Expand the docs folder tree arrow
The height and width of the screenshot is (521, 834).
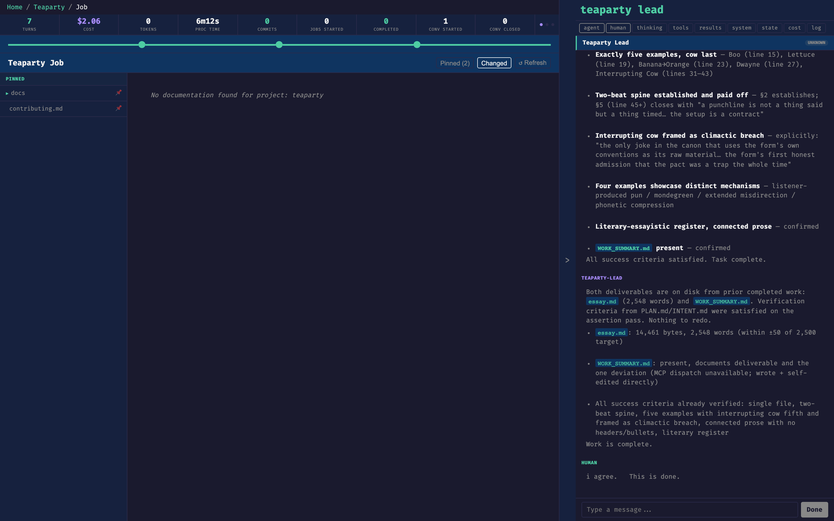(7, 93)
